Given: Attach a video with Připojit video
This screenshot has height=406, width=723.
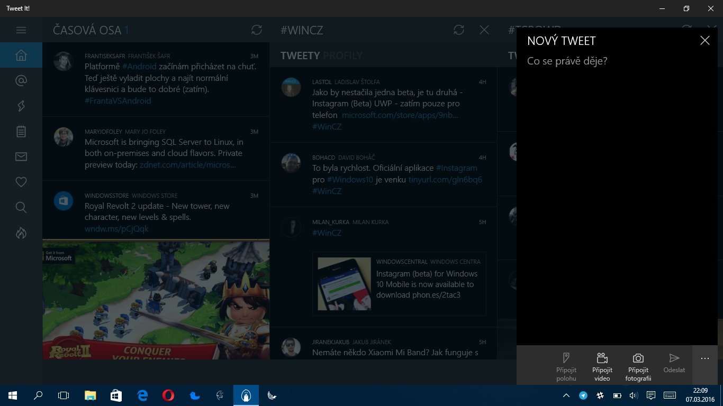Looking at the screenshot, I should tap(602, 366).
